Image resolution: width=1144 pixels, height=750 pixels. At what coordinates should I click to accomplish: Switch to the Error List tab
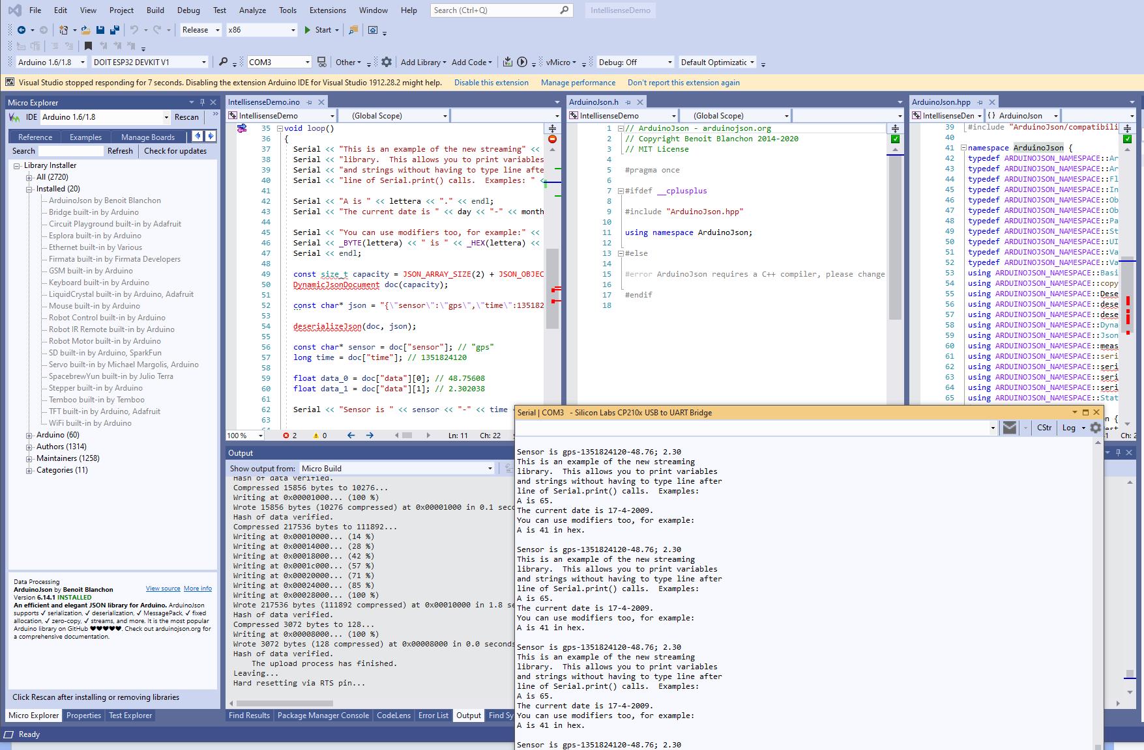(x=433, y=715)
